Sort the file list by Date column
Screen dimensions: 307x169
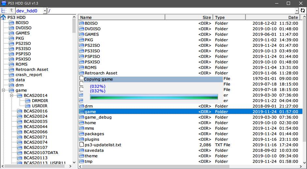click(272, 17)
